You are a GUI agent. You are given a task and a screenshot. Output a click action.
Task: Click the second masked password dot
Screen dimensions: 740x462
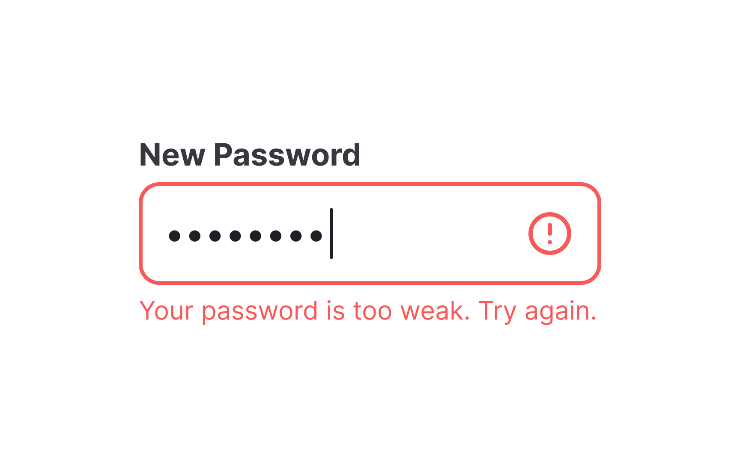195,236
